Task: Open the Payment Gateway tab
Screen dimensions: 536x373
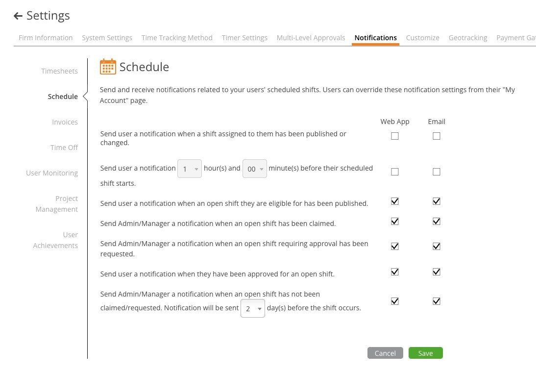Action: pyautogui.click(x=516, y=38)
